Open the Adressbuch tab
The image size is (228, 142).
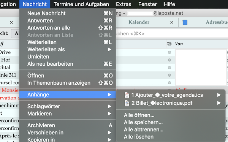pyautogui.click(x=217, y=22)
